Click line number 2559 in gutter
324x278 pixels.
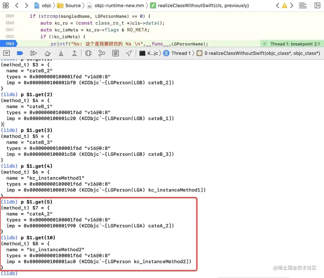10,16
